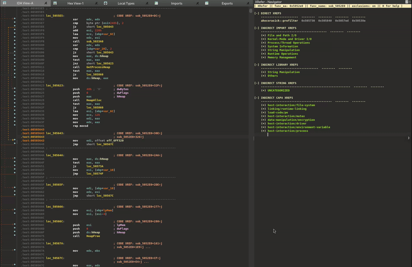Click the loc_50564A label

55,155
